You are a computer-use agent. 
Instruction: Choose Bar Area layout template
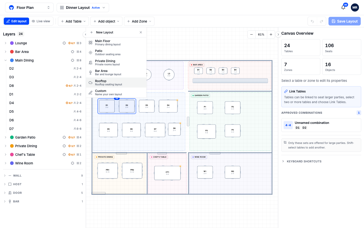click(116, 72)
